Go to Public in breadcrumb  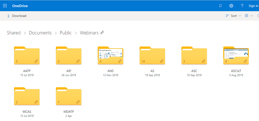pyautogui.click(x=66, y=33)
